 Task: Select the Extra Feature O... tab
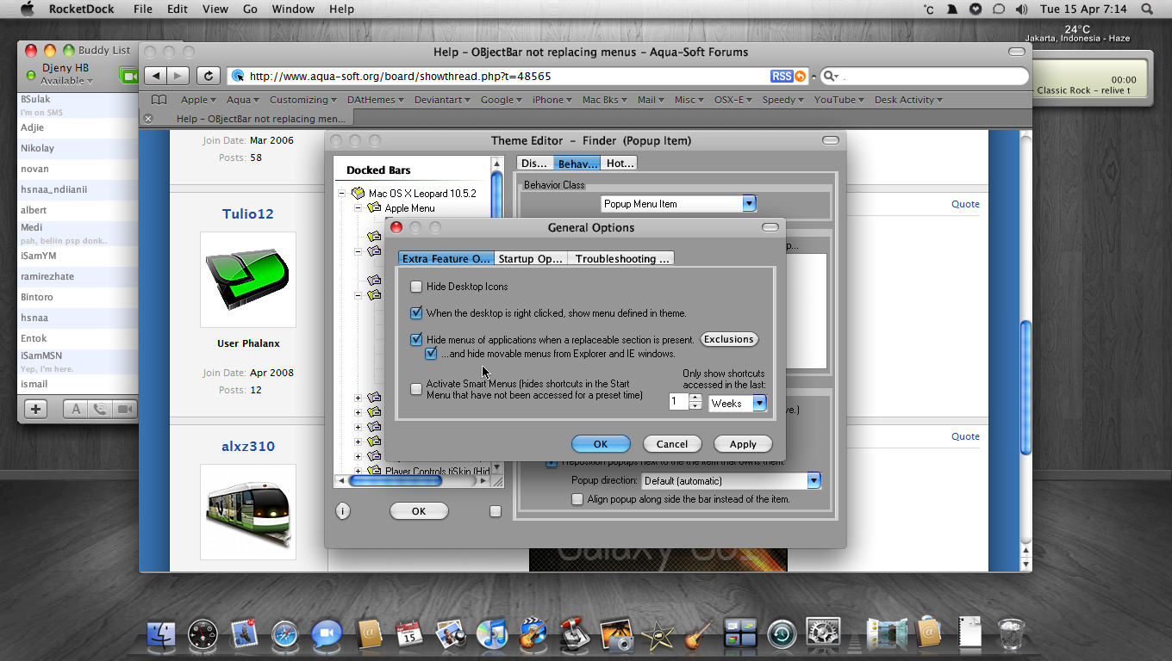tap(446, 258)
